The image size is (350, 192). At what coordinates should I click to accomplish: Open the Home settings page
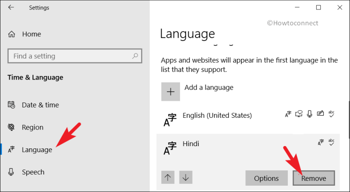coord(31,34)
